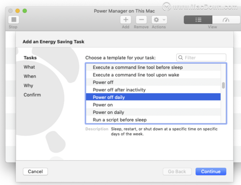
Task: Select the Power on daily template
Action: click(153, 112)
